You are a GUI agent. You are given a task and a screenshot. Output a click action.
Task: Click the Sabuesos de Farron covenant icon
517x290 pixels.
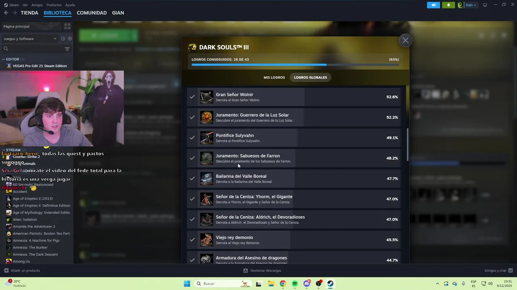click(x=207, y=158)
